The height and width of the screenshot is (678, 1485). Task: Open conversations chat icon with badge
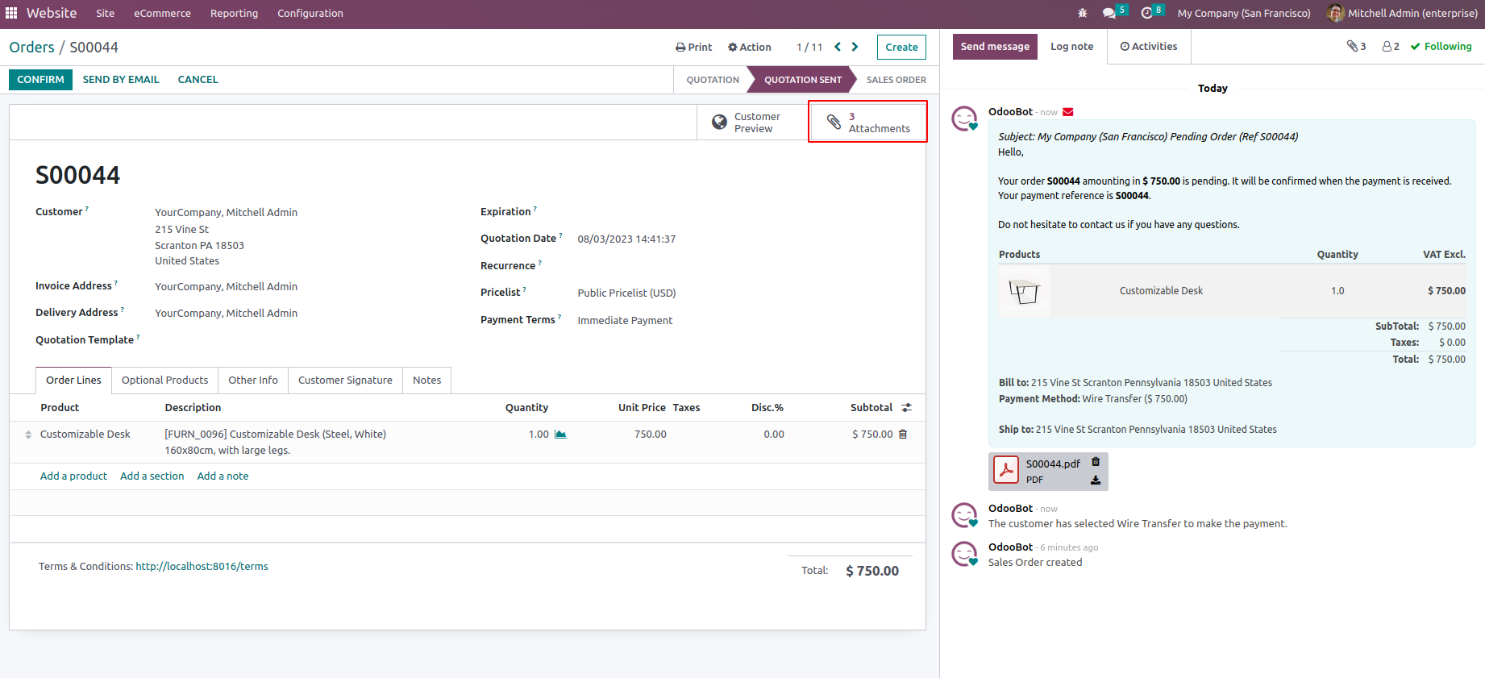tap(1110, 13)
